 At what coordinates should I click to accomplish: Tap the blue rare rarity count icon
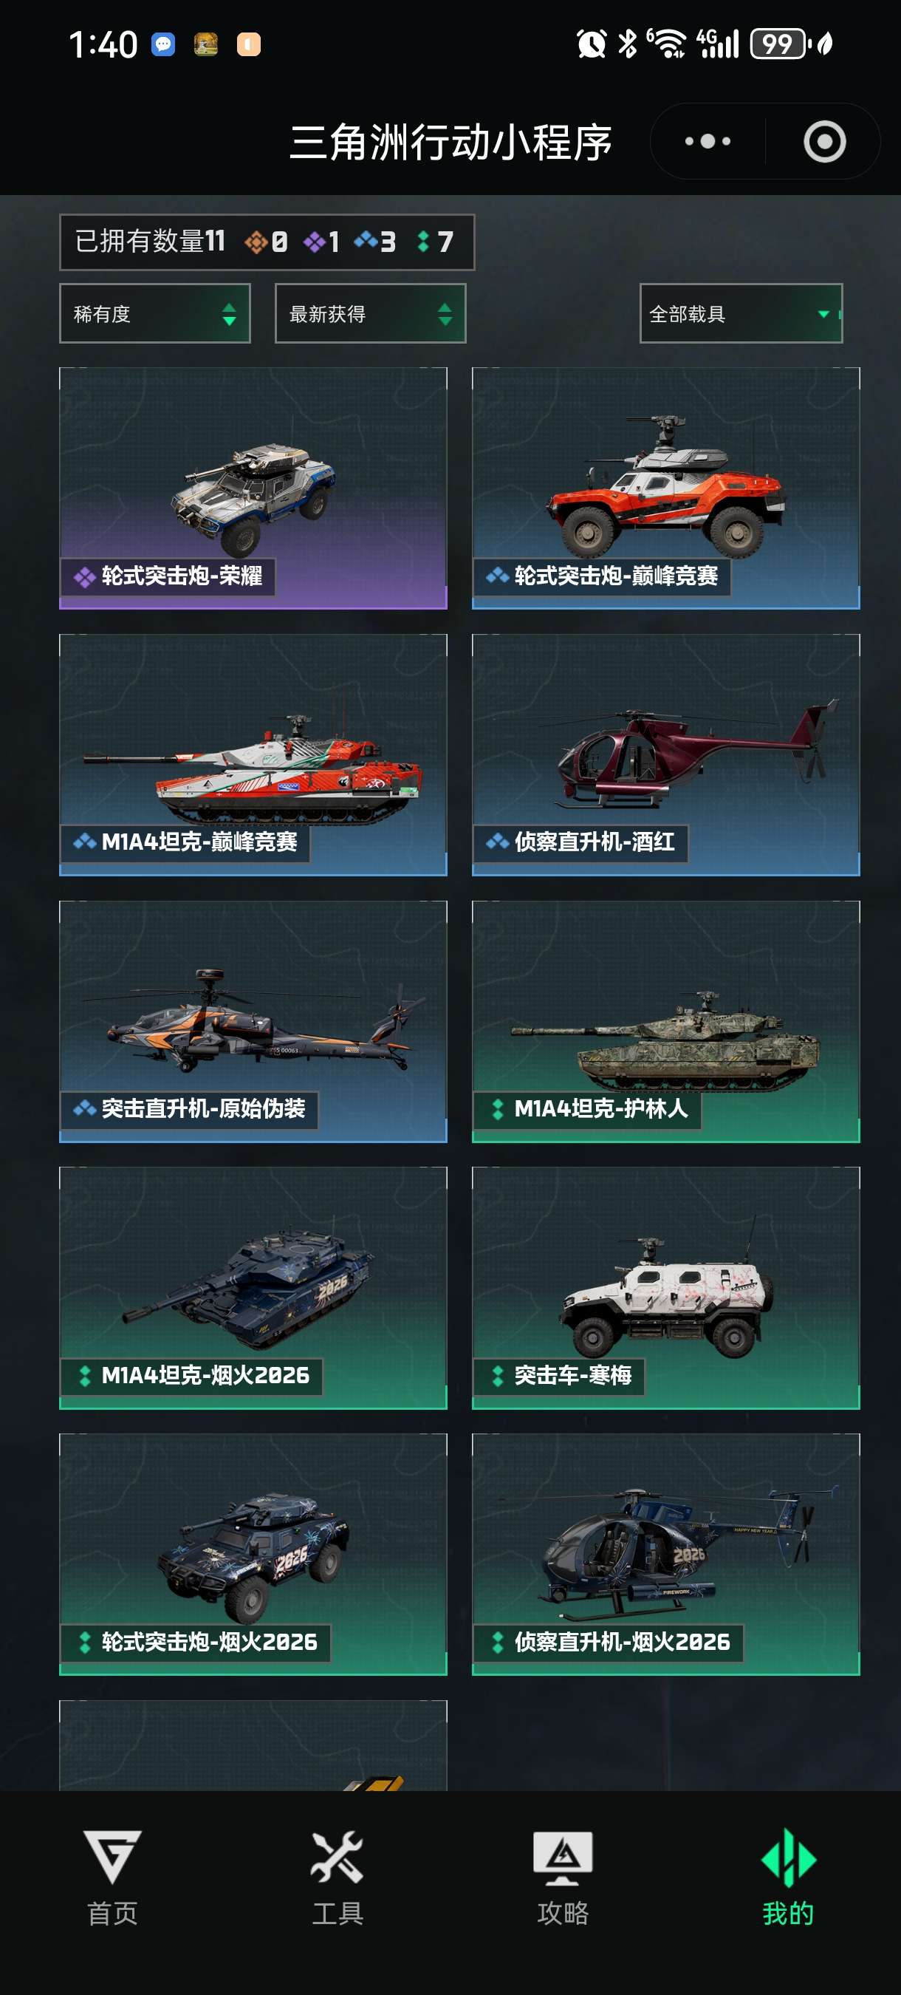click(366, 242)
